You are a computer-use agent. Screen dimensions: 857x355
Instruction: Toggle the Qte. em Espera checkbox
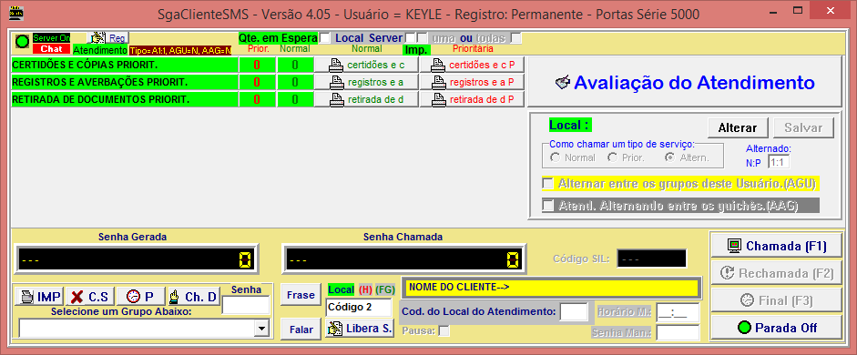pos(324,38)
